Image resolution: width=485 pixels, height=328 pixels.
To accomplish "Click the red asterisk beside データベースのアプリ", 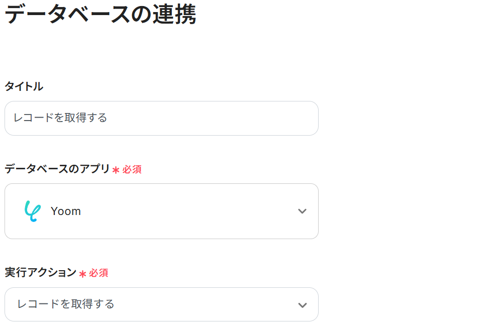I will pyautogui.click(x=116, y=170).
